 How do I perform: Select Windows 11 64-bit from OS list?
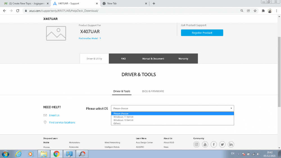pos(173,117)
